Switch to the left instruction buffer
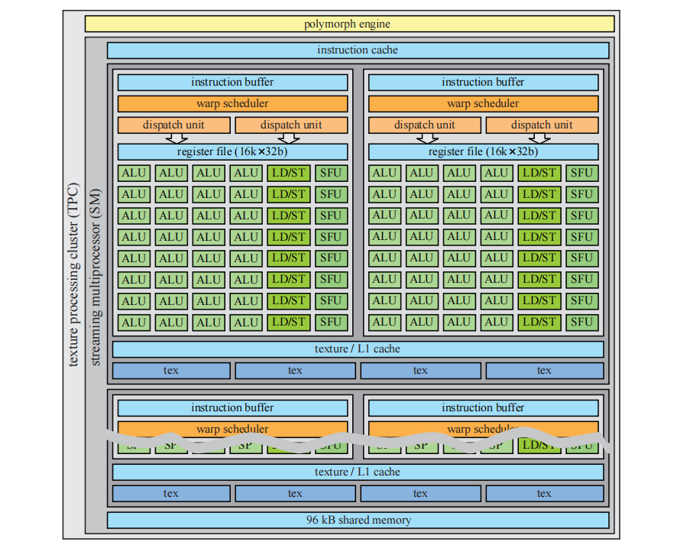 click(x=232, y=82)
